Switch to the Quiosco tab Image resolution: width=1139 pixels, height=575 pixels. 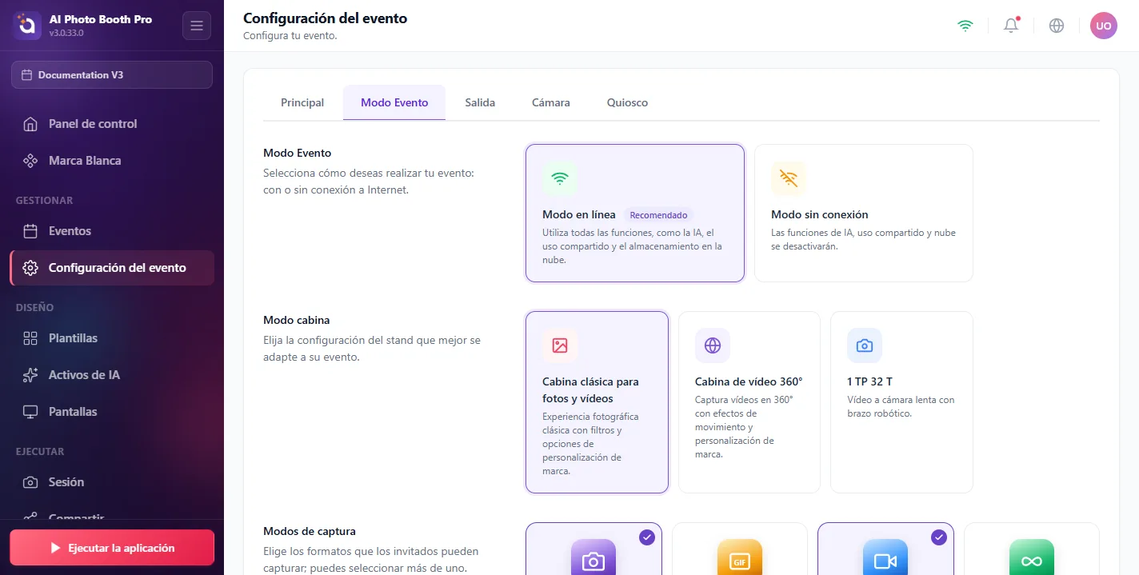(x=628, y=102)
